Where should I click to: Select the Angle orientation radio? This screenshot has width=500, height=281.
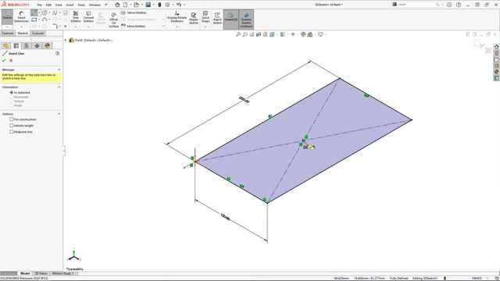point(12,105)
